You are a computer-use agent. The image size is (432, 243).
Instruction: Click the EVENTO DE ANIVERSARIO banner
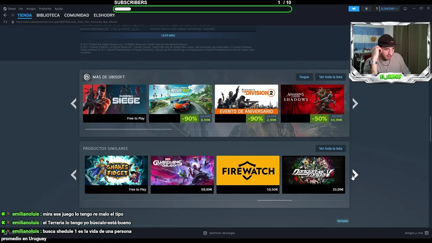(x=246, y=111)
